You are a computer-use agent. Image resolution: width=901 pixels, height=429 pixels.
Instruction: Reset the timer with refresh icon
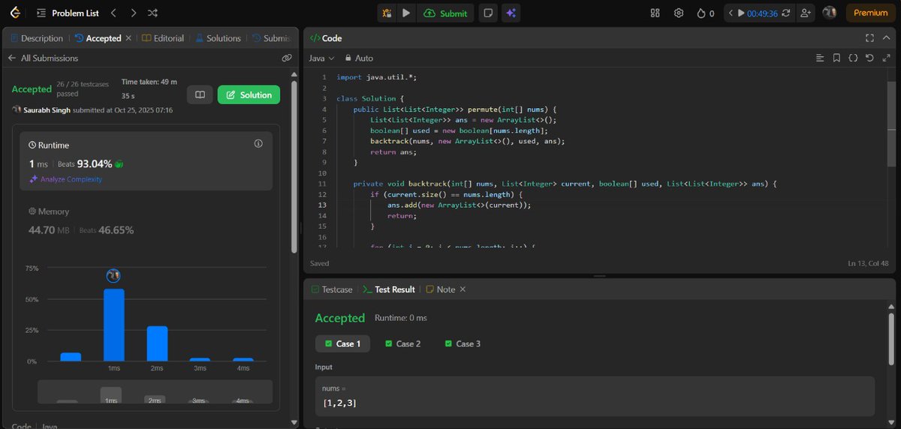[785, 13]
